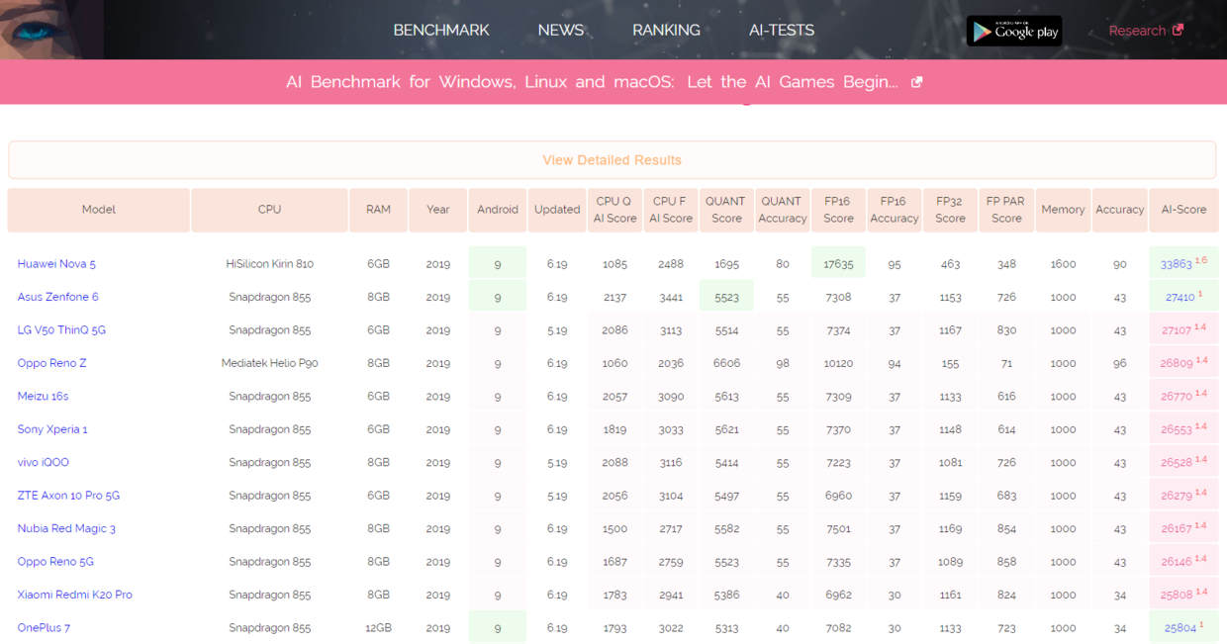Click the CPU column header
Image resolution: width=1227 pixels, height=644 pixels.
point(269,210)
